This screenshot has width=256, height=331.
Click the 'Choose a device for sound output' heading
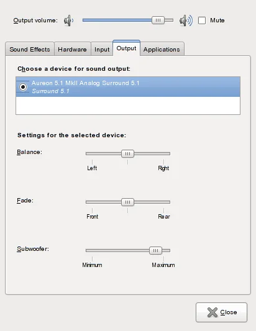point(74,69)
